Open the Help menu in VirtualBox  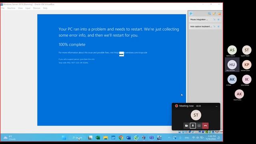point(45,8)
